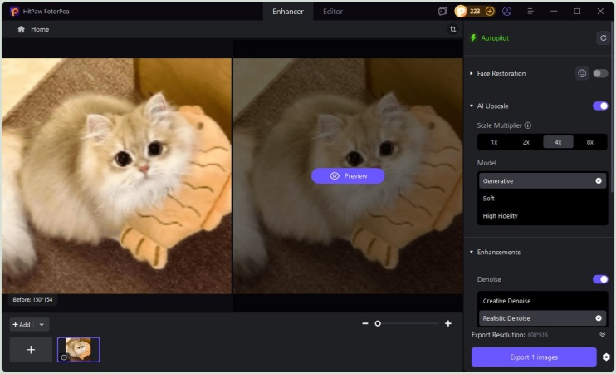Open export settings gear icon

pyautogui.click(x=606, y=357)
